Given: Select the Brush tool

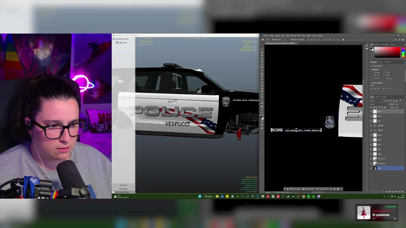Looking at the screenshot, I should tap(262, 70).
